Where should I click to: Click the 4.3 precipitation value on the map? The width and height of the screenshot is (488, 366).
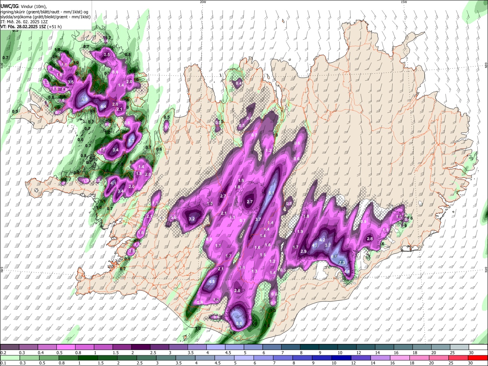(212, 282)
